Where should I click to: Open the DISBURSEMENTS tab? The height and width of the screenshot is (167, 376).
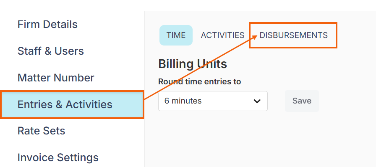click(293, 35)
